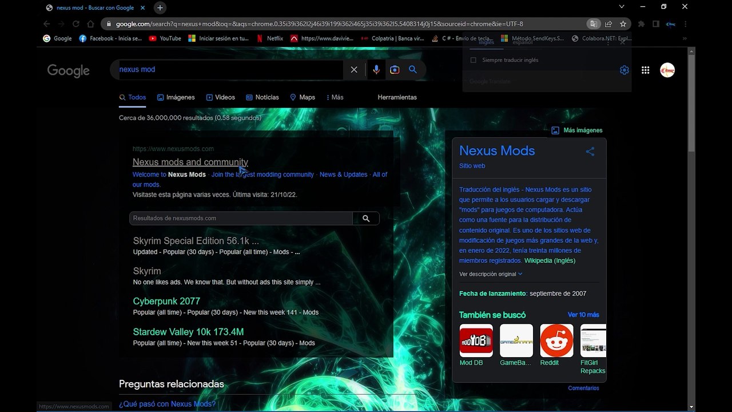Image resolution: width=732 pixels, height=412 pixels.
Task: Click the nexusmods.com site search magnifier button
Action: click(x=366, y=218)
